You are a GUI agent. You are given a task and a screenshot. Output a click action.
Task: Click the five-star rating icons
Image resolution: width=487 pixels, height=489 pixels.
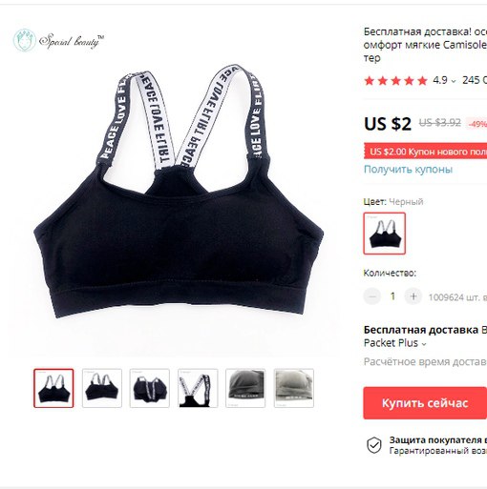(x=395, y=80)
